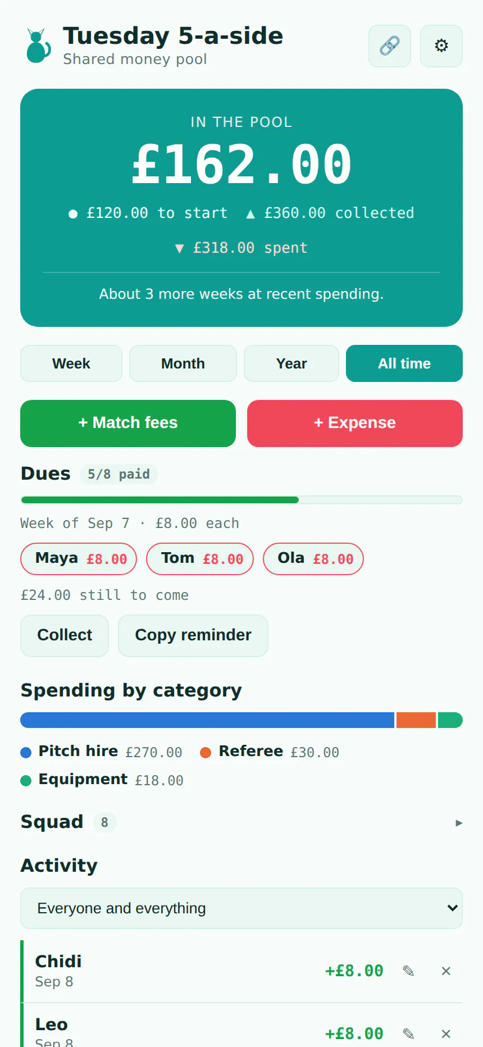Switch to the Month period tab
483x1047 pixels.
[183, 363]
